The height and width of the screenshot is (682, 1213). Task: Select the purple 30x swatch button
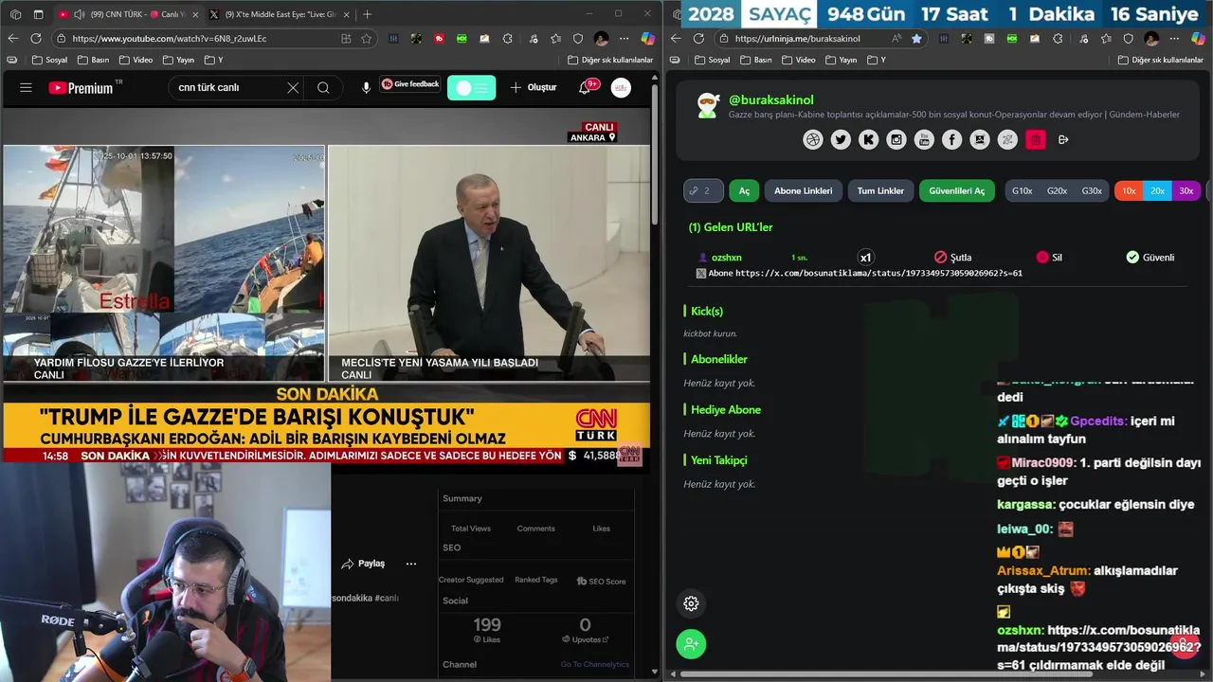1186,190
